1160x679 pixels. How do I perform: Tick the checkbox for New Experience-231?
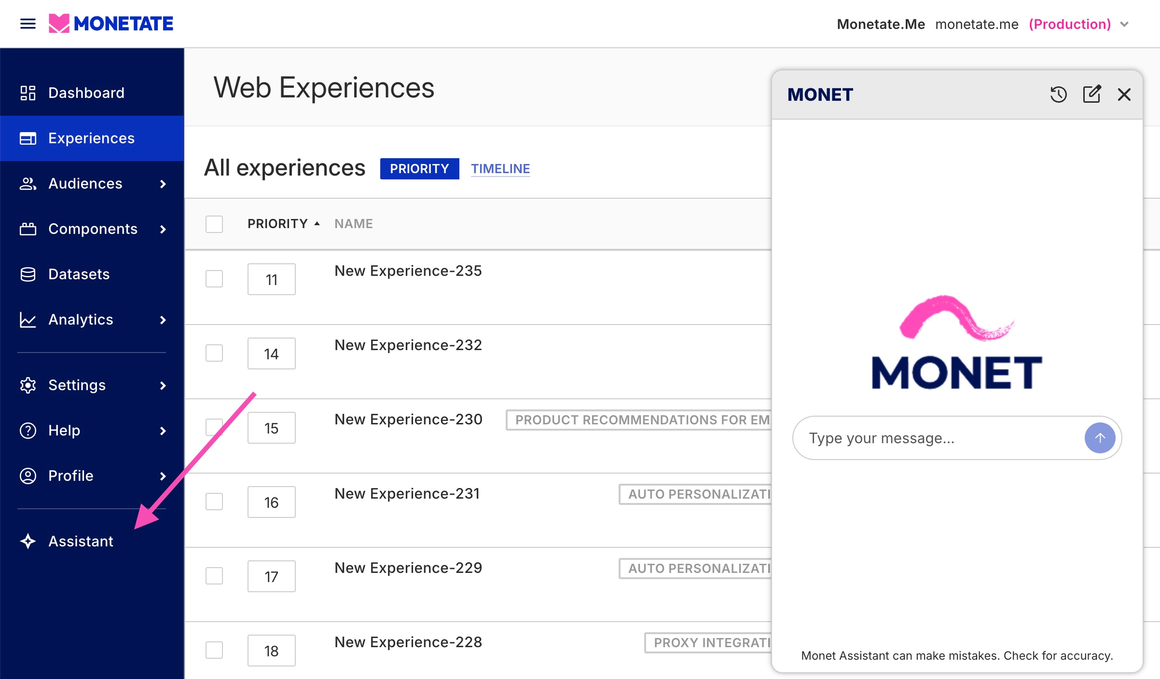214,502
